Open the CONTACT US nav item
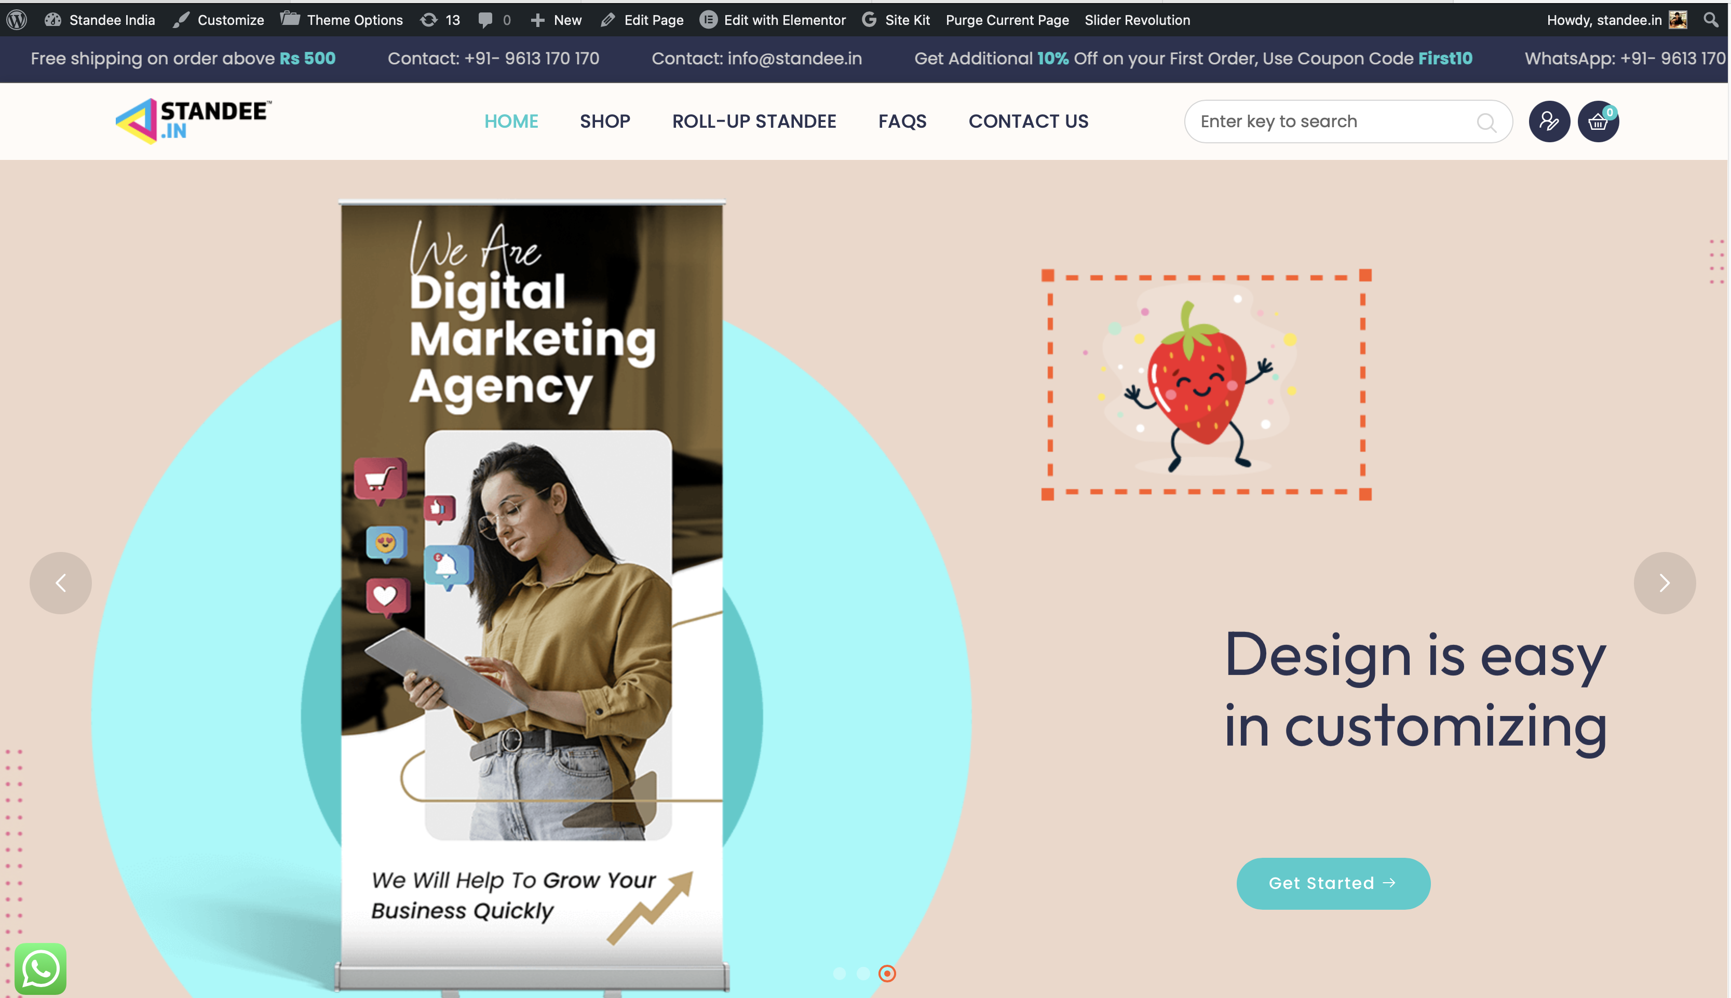The height and width of the screenshot is (998, 1731). (1029, 122)
